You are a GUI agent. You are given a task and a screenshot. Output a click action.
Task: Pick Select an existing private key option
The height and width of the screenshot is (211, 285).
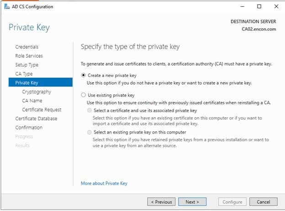tap(89, 132)
